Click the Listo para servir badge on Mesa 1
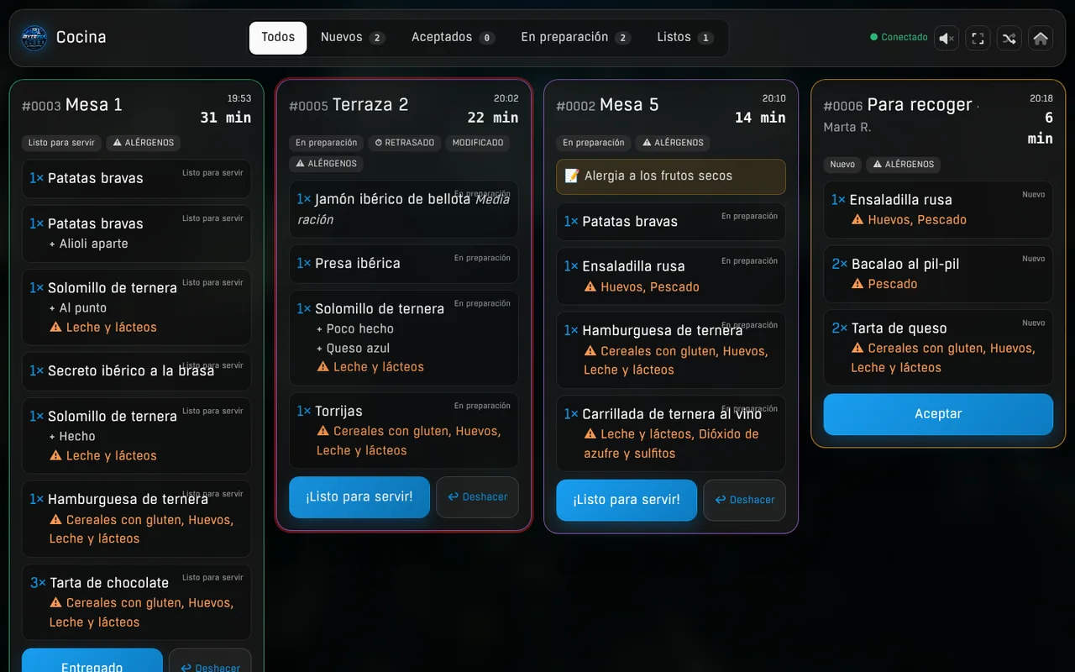 tap(61, 143)
